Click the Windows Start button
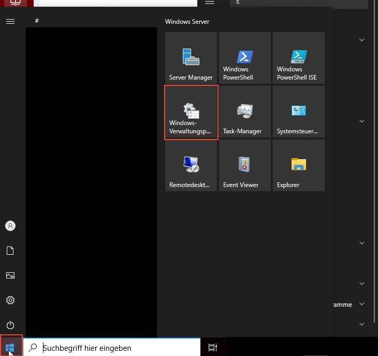The width and height of the screenshot is (378, 356). pyautogui.click(x=10, y=348)
